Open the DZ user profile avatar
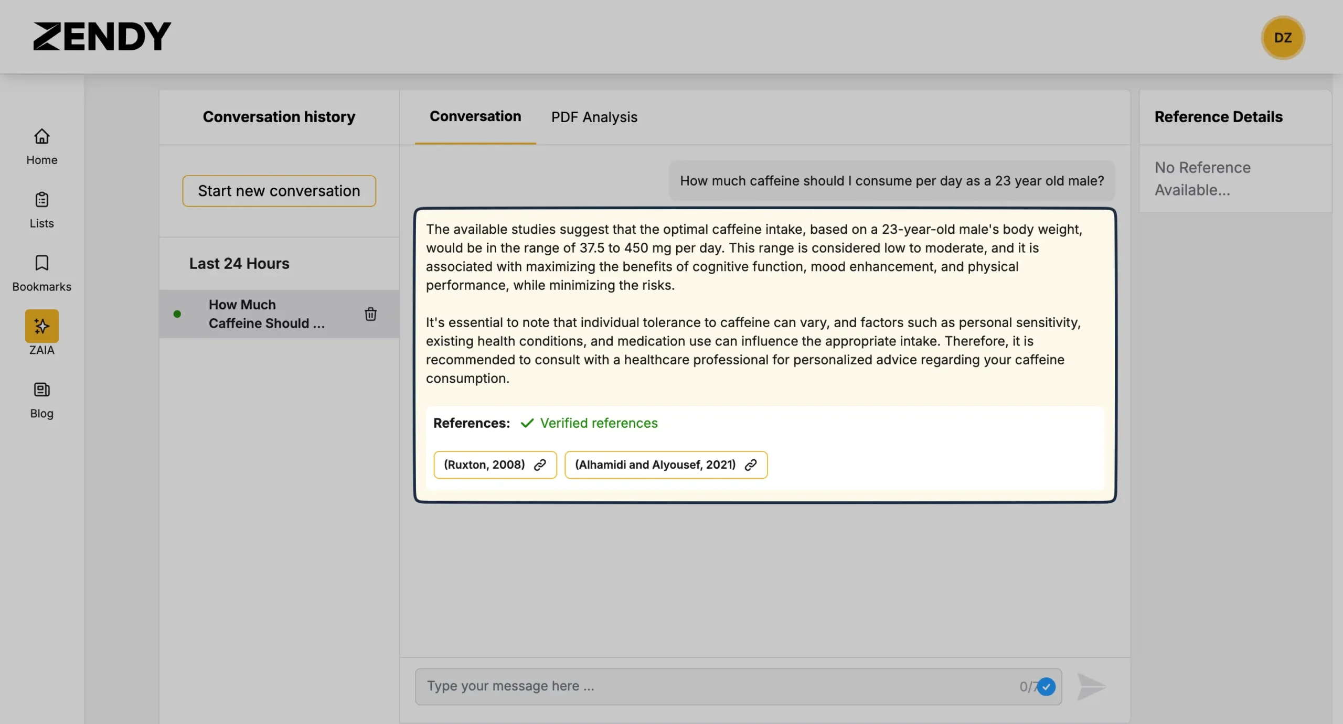The height and width of the screenshot is (724, 1343). [1283, 38]
